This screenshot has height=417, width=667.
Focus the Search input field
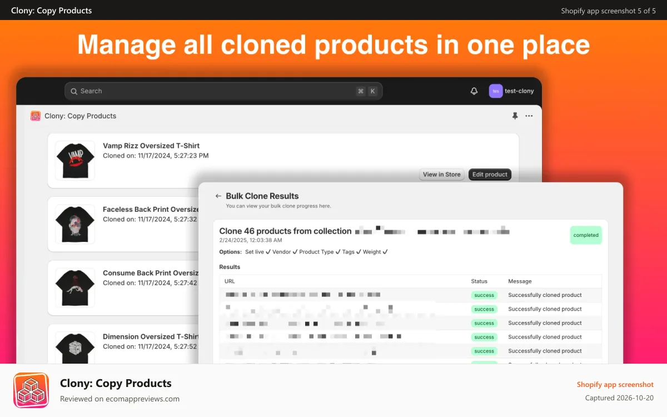click(x=223, y=91)
